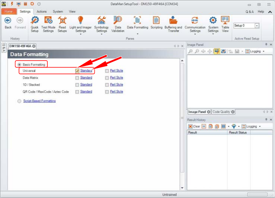275x198 pixels.
Task: Clear the Result History list
Action: (194, 127)
